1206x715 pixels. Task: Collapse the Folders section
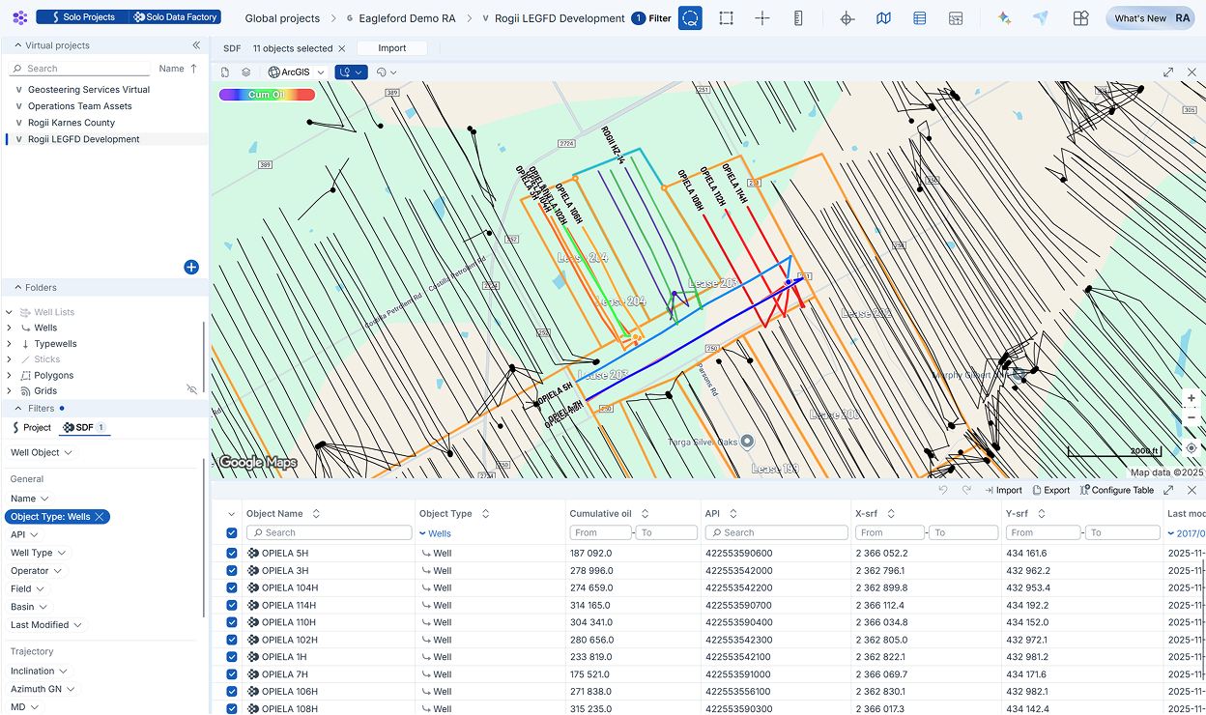tap(18, 288)
